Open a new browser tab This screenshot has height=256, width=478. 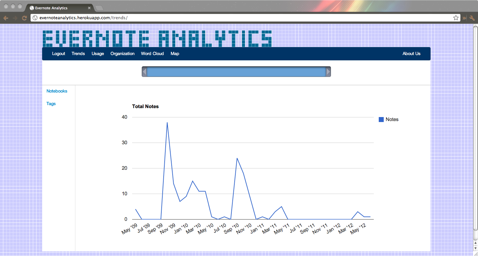99,8
